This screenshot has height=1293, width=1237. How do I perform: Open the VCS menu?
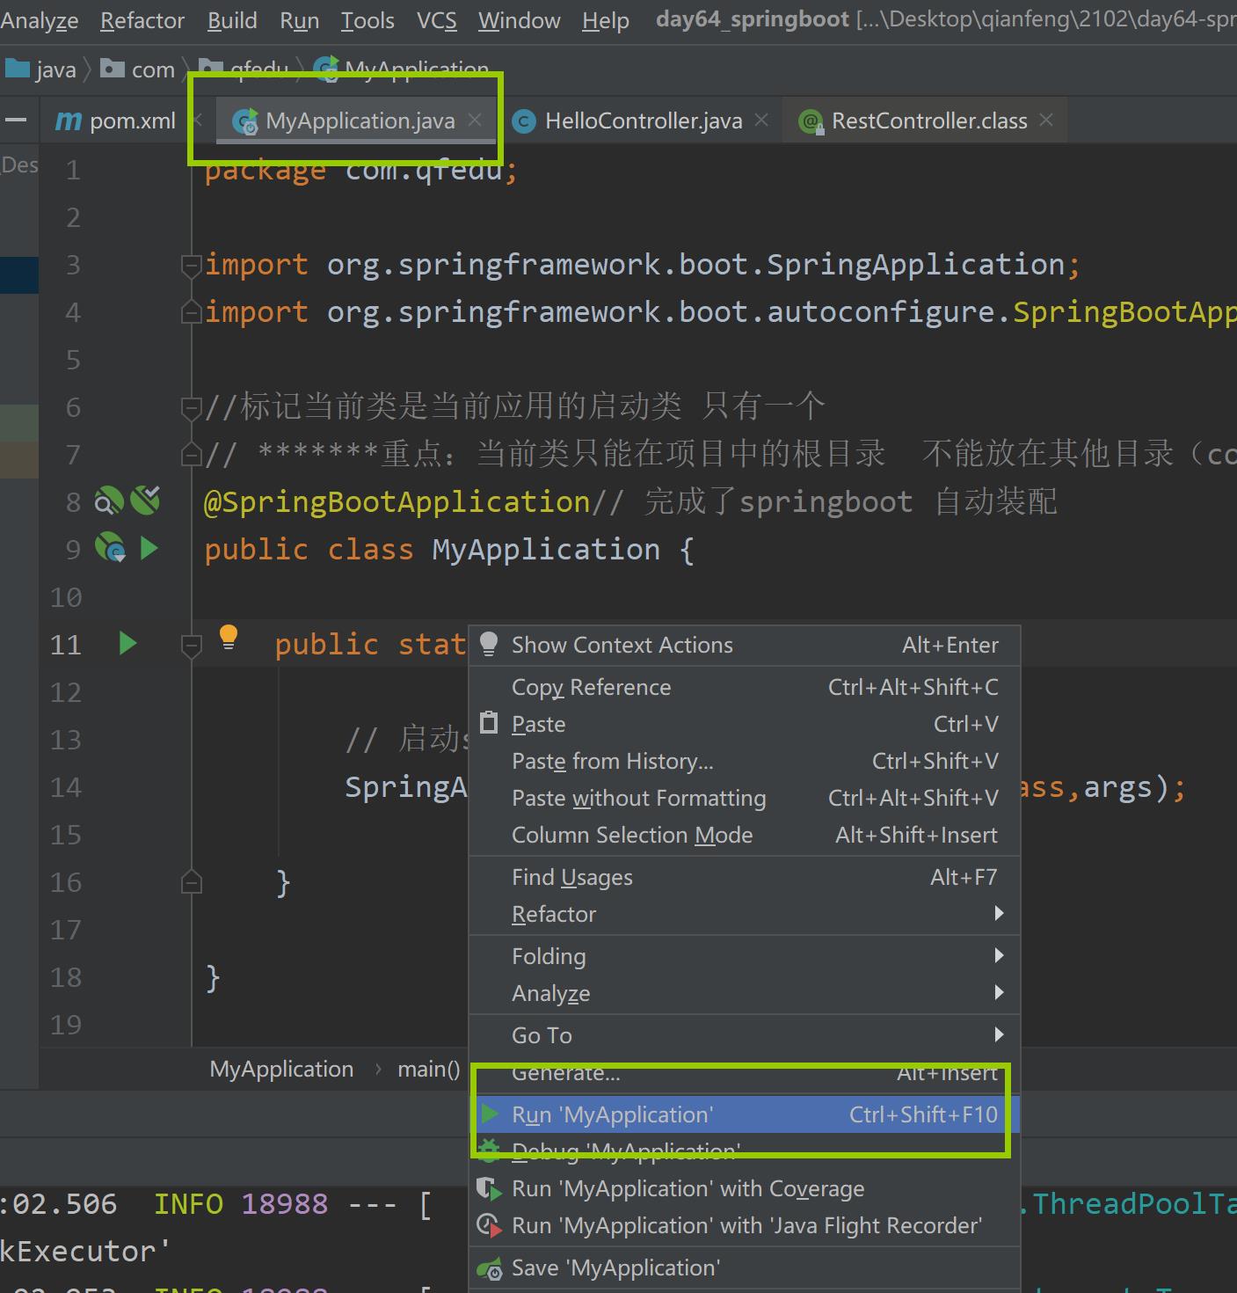436,20
